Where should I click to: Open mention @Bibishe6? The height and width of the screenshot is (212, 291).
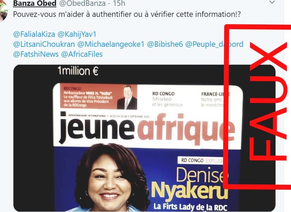click(165, 44)
